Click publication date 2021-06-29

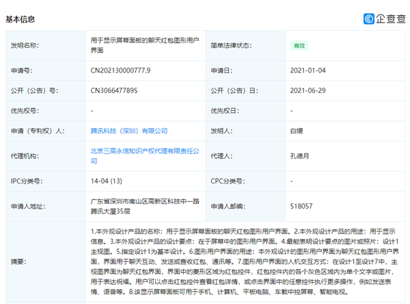[307, 90]
